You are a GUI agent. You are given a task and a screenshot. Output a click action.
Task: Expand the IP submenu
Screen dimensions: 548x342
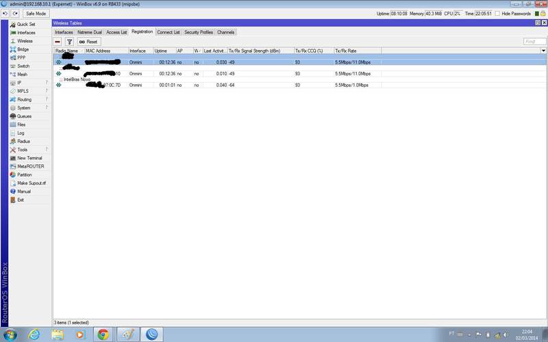(47, 83)
